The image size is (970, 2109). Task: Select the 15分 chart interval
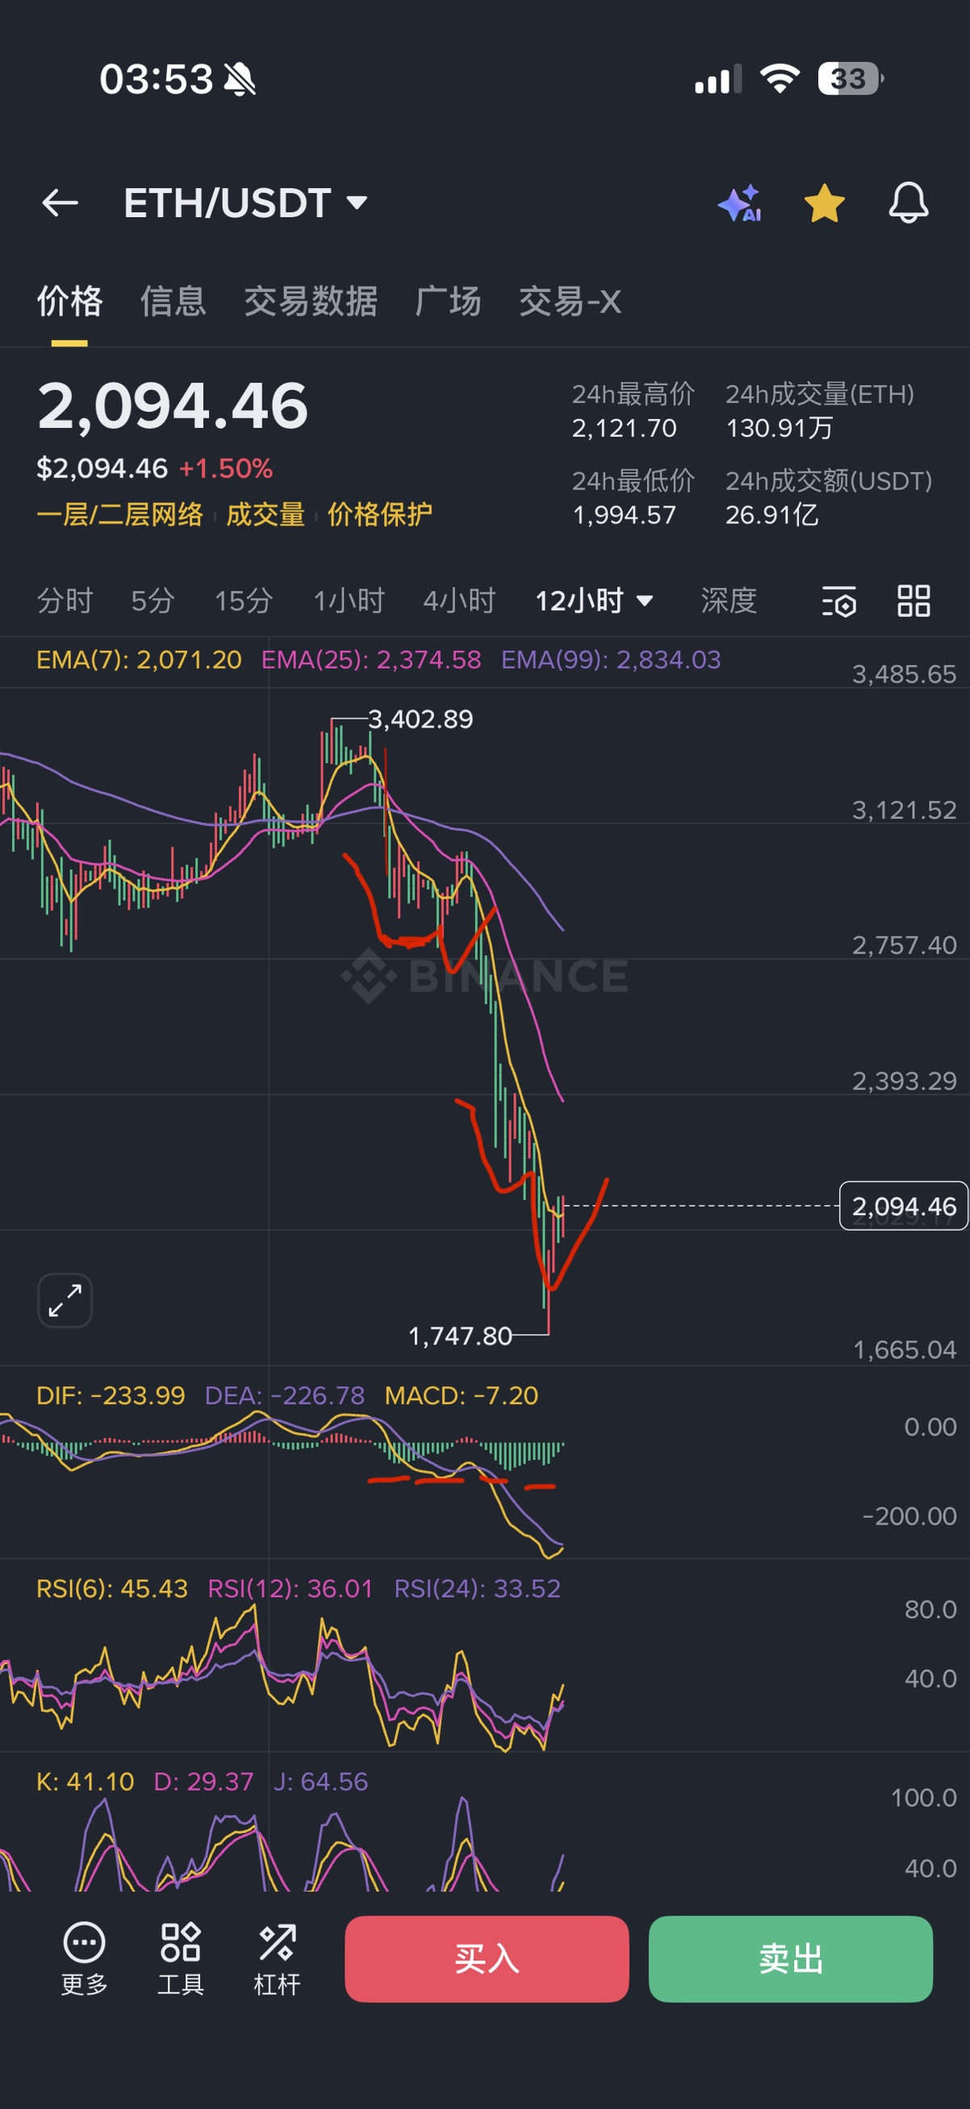[x=243, y=601]
